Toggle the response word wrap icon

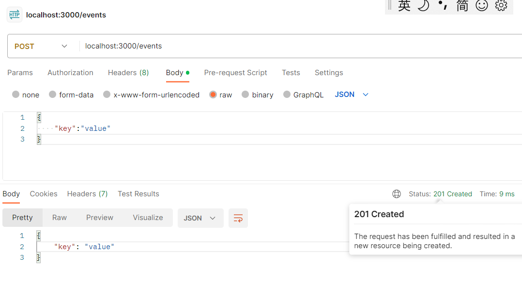(x=238, y=218)
